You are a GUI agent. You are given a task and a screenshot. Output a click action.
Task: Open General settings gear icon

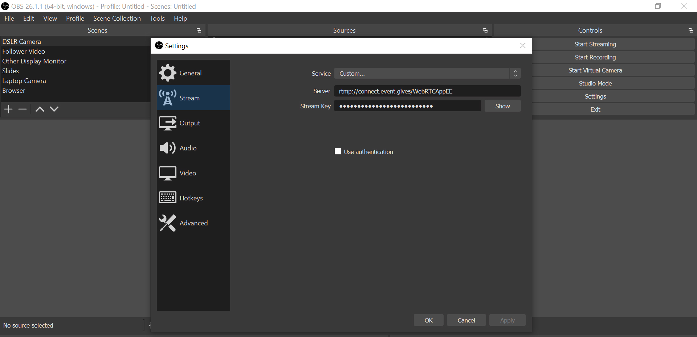167,73
